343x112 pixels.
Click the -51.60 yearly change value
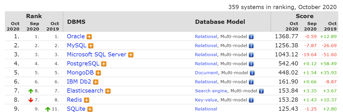click(329, 55)
